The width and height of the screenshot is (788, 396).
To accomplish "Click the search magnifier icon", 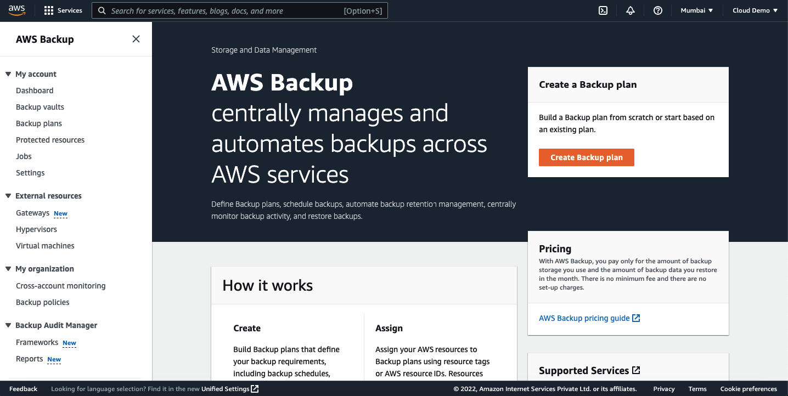I will pos(102,10).
